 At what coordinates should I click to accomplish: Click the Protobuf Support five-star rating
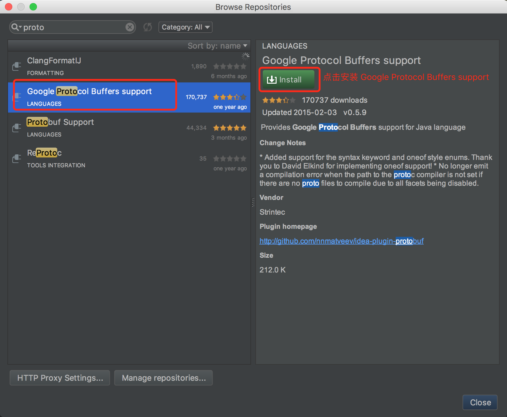point(230,128)
